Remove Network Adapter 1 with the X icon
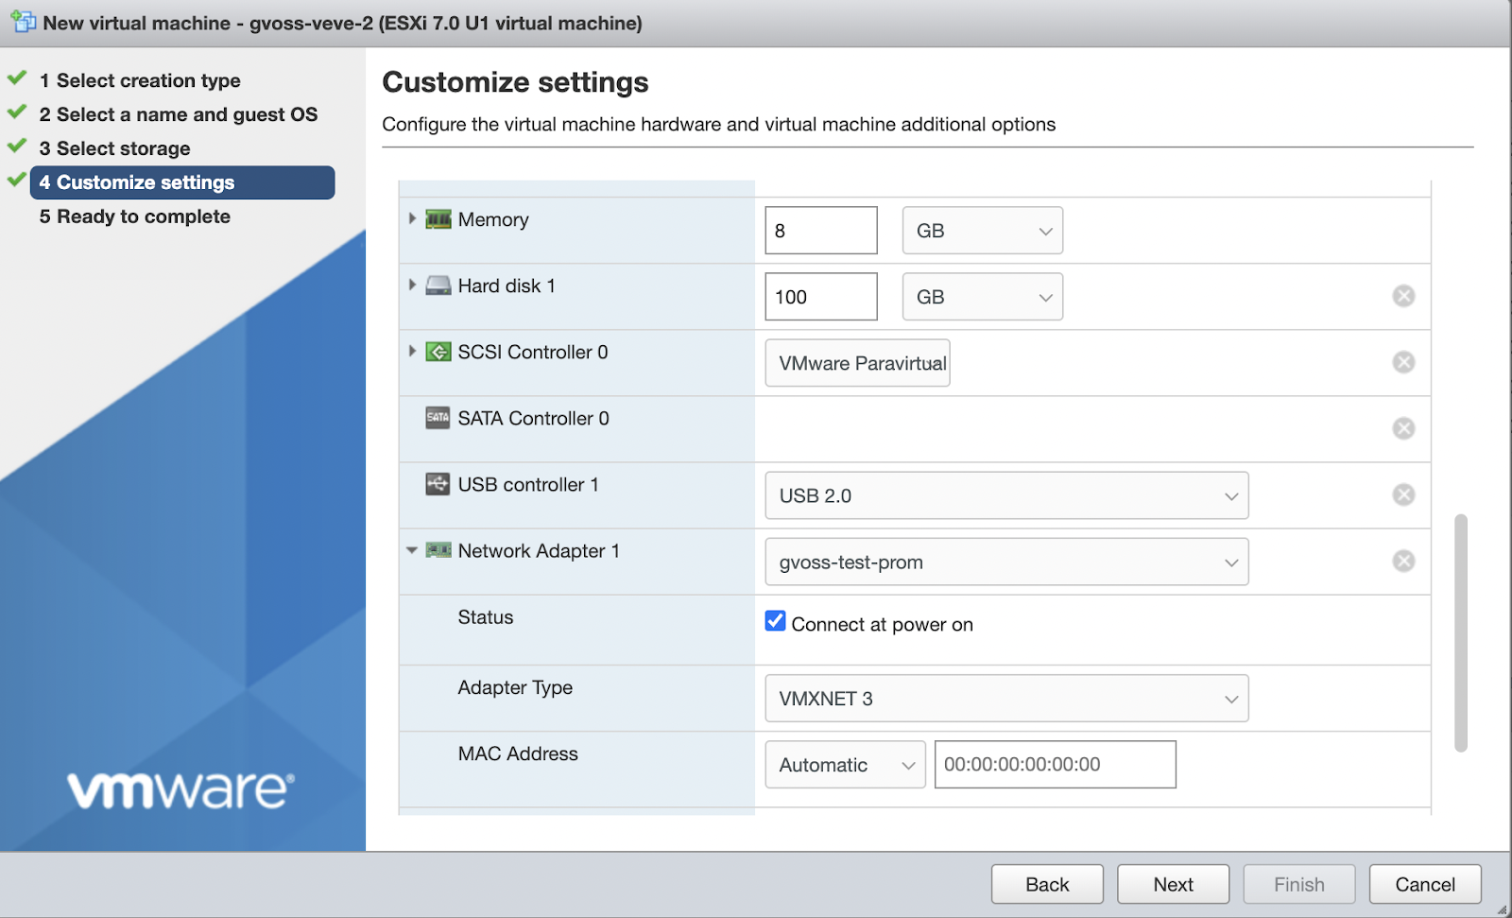This screenshot has width=1512, height=918. tap(1403, 561)
